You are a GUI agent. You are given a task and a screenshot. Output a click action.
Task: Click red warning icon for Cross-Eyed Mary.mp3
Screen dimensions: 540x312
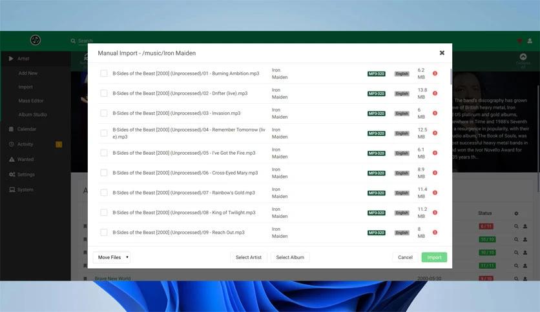435,173
